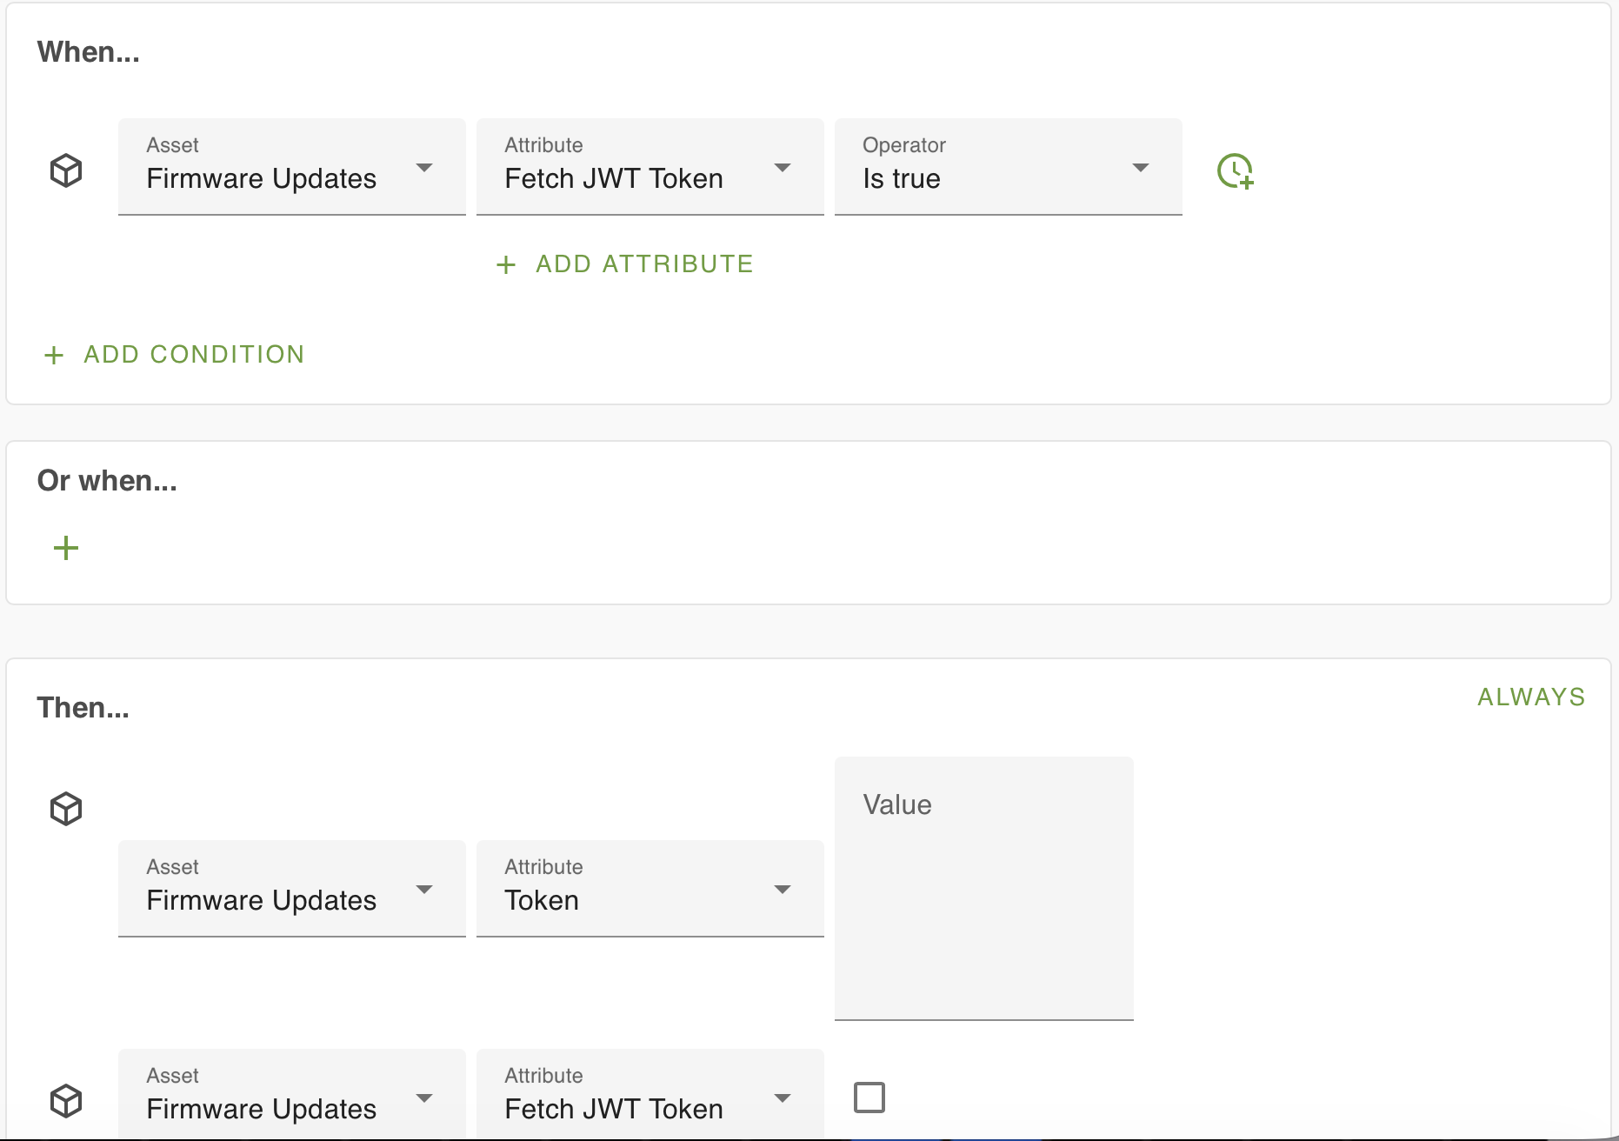The width and height of the screenshot is (1619, 1141).
Task: Open the Asset dropdown in When section
Action: pos(291,167)
